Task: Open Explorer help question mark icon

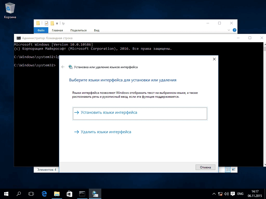Action: pos(235,30)
